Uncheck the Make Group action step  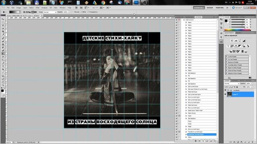pyautogui.click(x=177, y=113)
